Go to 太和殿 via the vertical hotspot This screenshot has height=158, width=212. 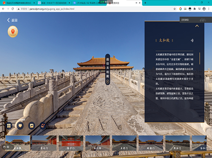click(108, 70)
